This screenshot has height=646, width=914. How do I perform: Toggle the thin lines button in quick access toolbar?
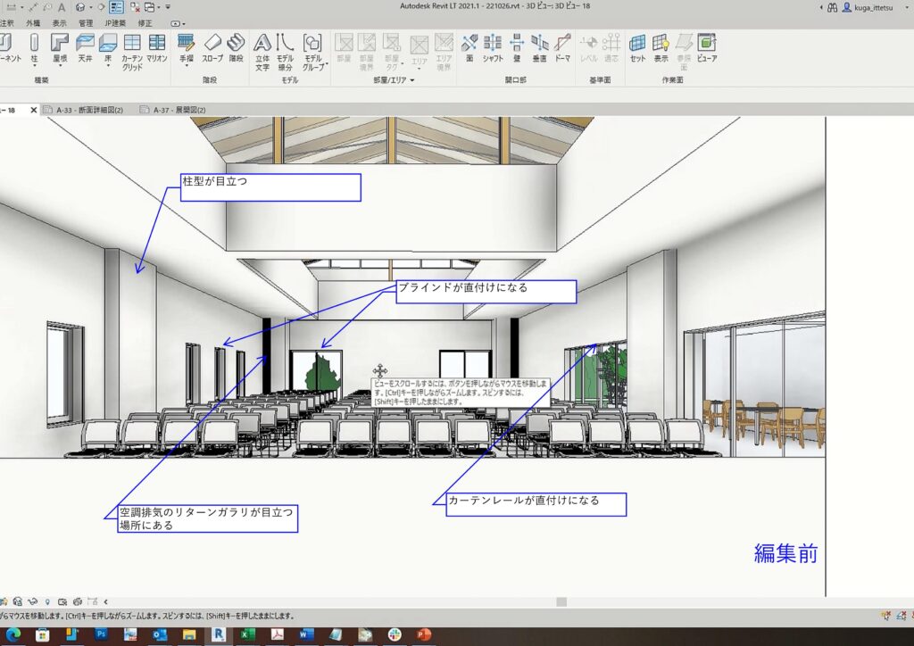click(x=117, y=7)
